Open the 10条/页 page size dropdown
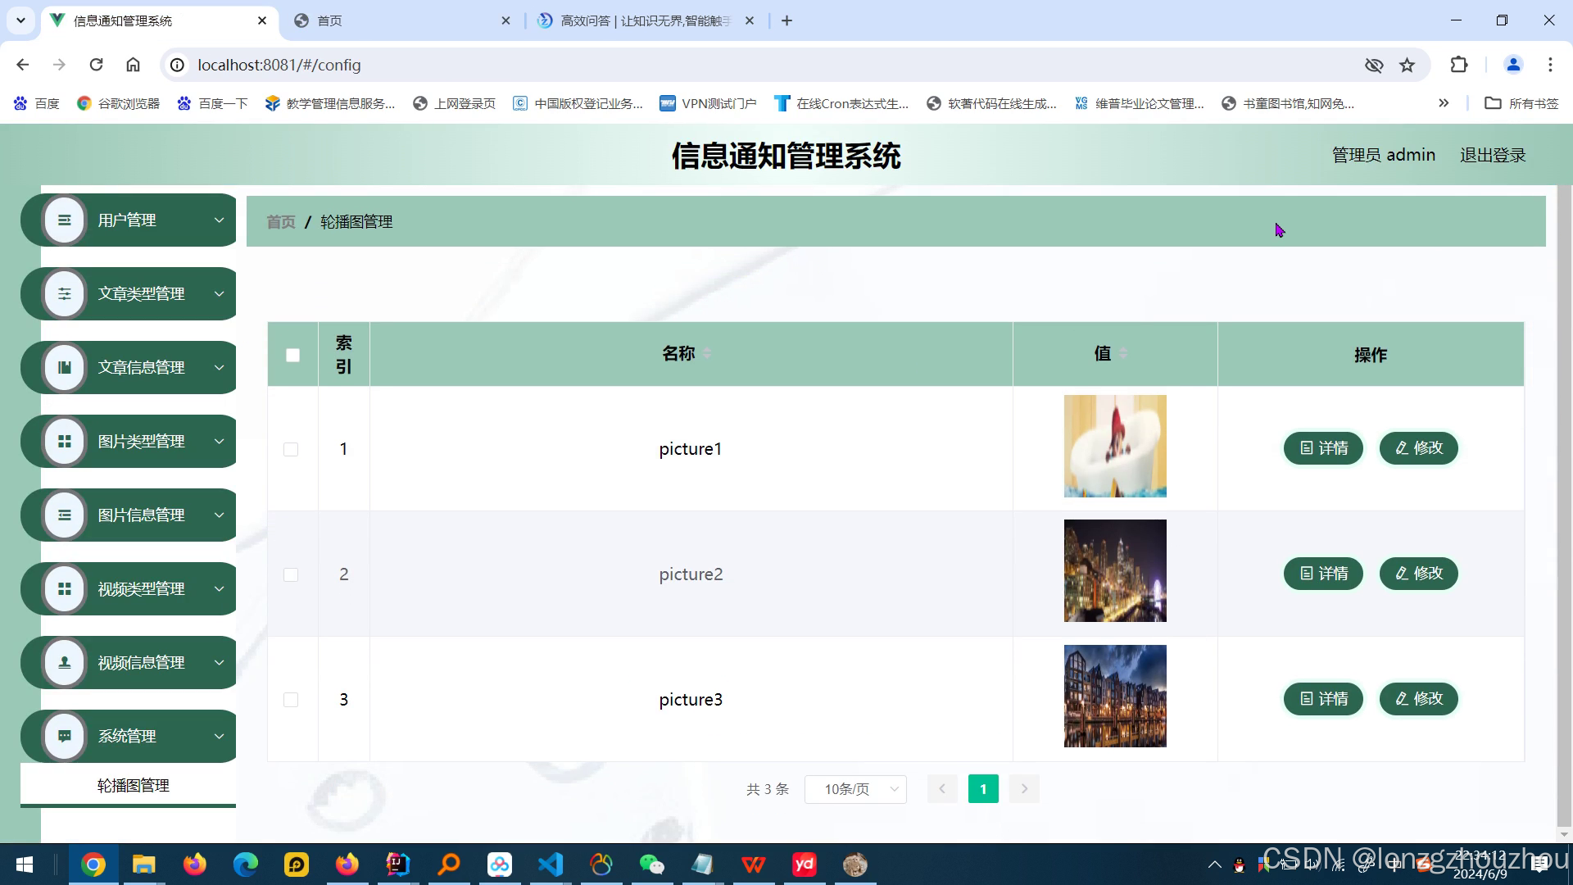 [x=855, y=789]
